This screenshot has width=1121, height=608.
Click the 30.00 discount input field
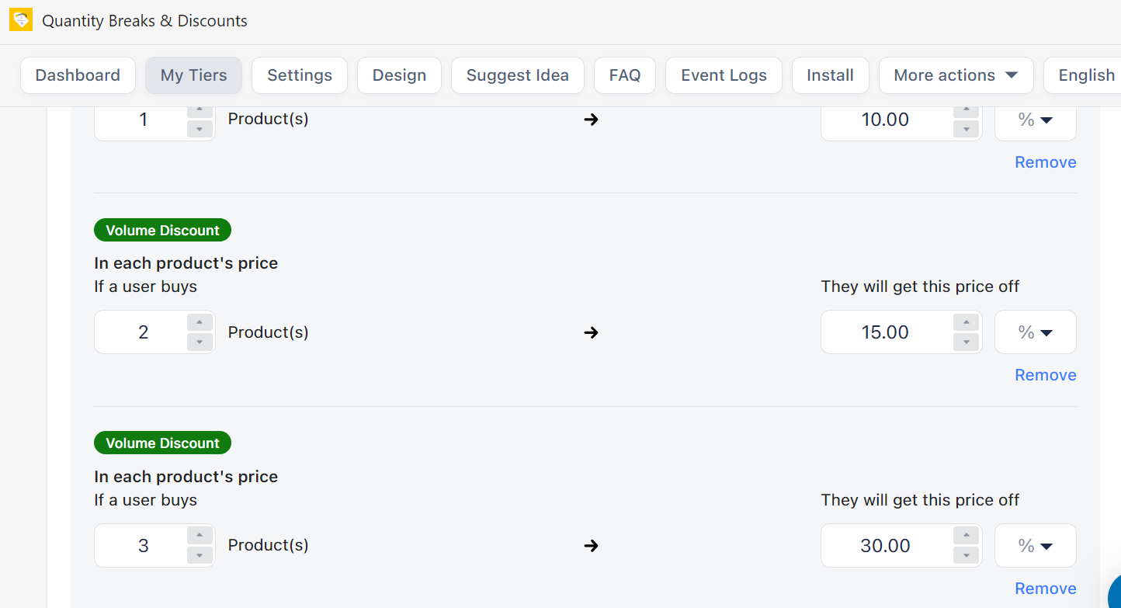point(885,546)
